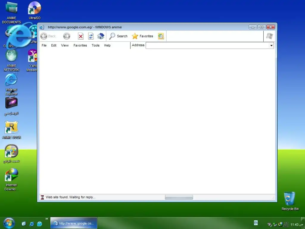
Task: Click the Internet Download Manager tray icon
Action: click(x=281, y=224)
